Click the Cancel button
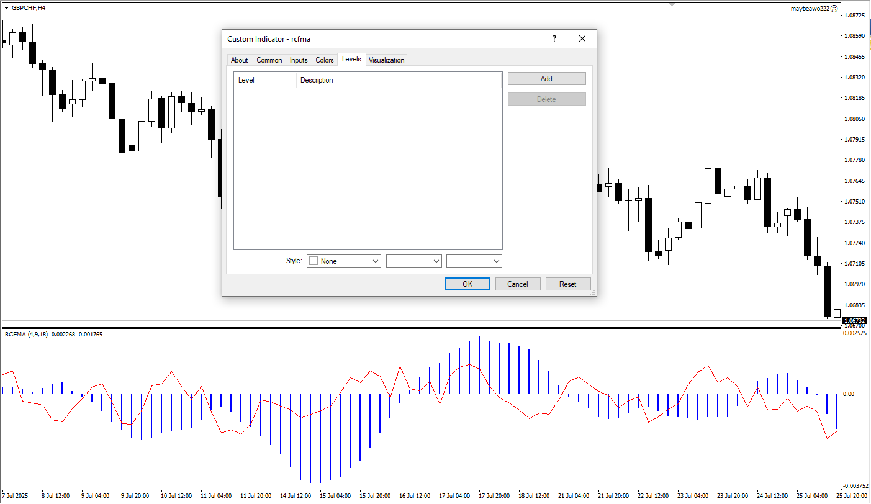Viewport: 871px width, 504px height. click(x=517, y=284)
